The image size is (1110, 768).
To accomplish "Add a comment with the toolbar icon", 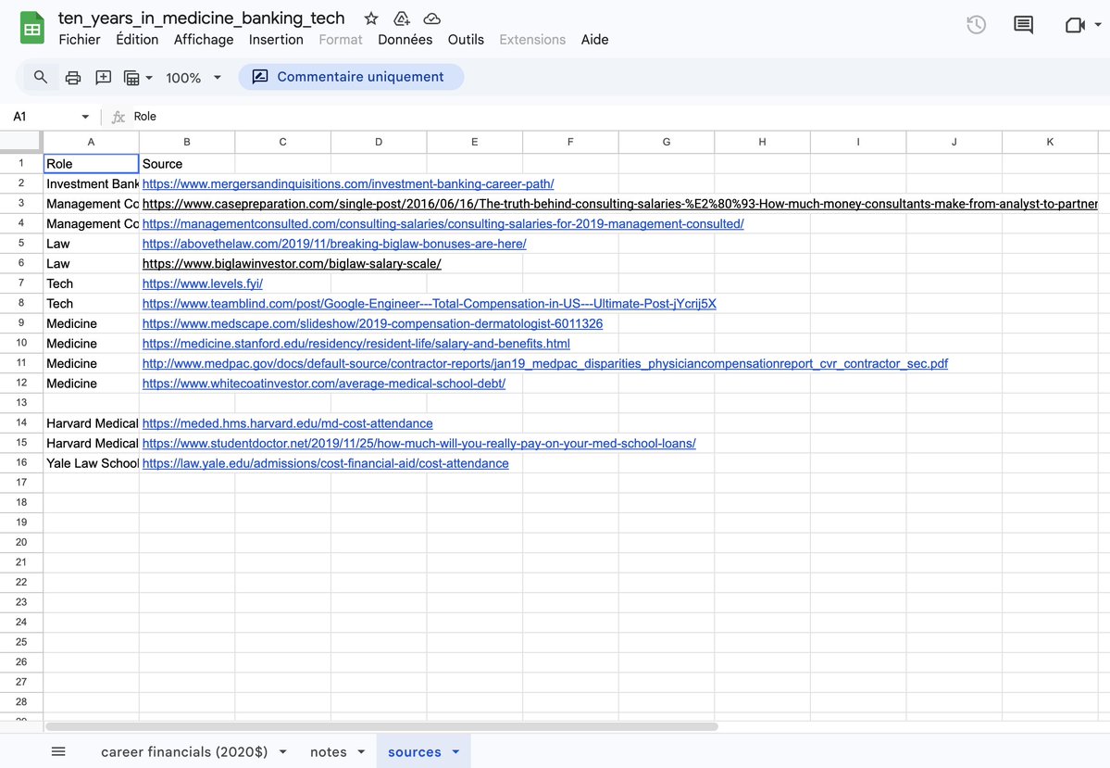I will coord(104,77).
